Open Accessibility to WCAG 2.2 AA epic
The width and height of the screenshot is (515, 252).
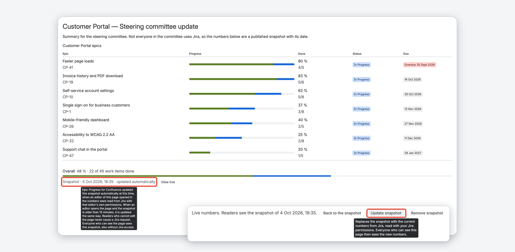88,135
